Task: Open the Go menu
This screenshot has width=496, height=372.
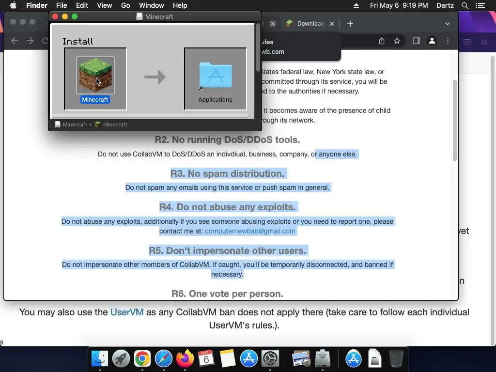Action: click(x=125, y=5)
